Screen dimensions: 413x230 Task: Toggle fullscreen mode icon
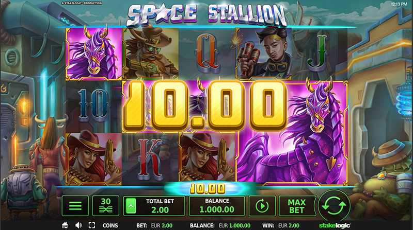(x=92, y=225)
